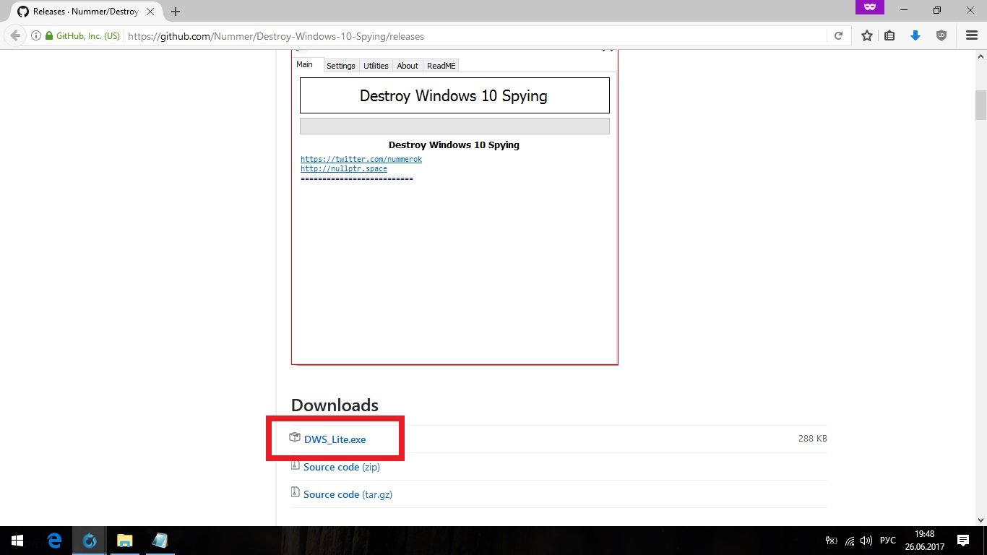Viewport: 987px width, 555px height.
Task: Open the downloads arrow in the toolbar
Action: click(x=915, y=35)
